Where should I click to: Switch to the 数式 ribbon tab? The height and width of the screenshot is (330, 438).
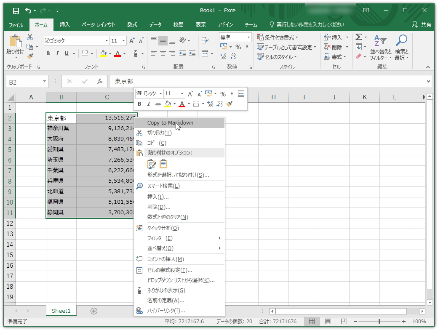pos(132,25)
